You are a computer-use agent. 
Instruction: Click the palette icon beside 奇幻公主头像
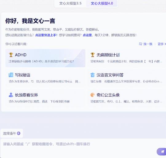(93, 95)
